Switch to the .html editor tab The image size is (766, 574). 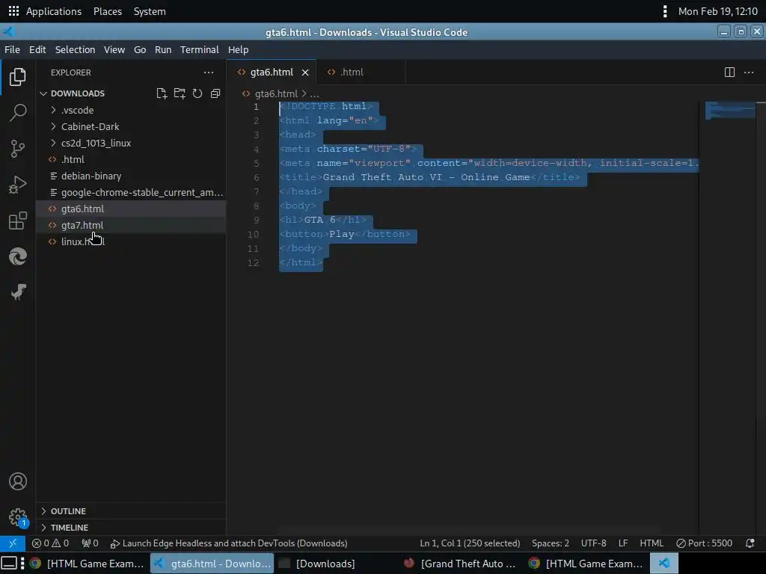(361, 72)
